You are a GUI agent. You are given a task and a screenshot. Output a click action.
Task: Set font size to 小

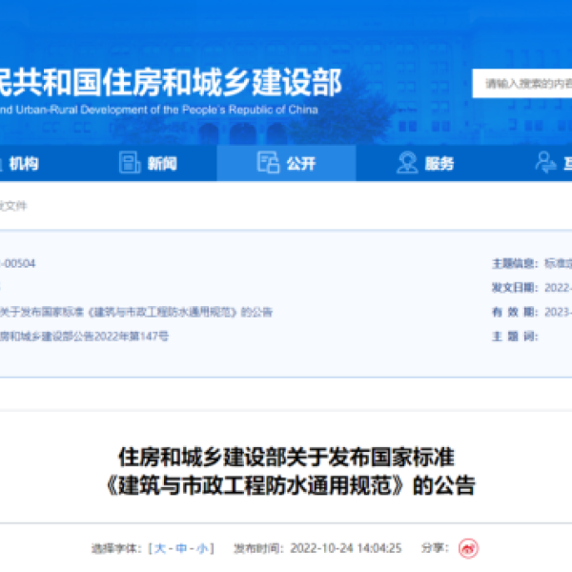pos(202,548)
